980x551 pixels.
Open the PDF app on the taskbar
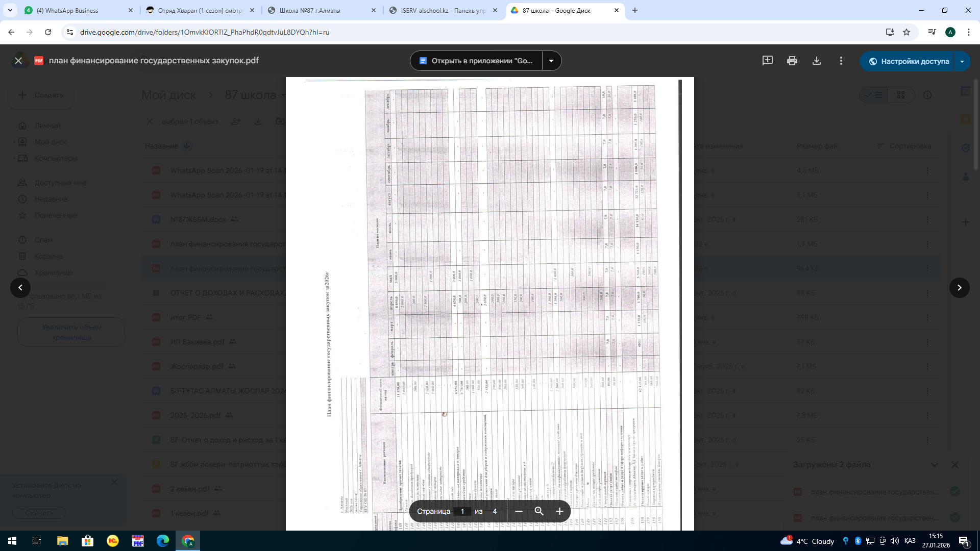pos(138,541)
